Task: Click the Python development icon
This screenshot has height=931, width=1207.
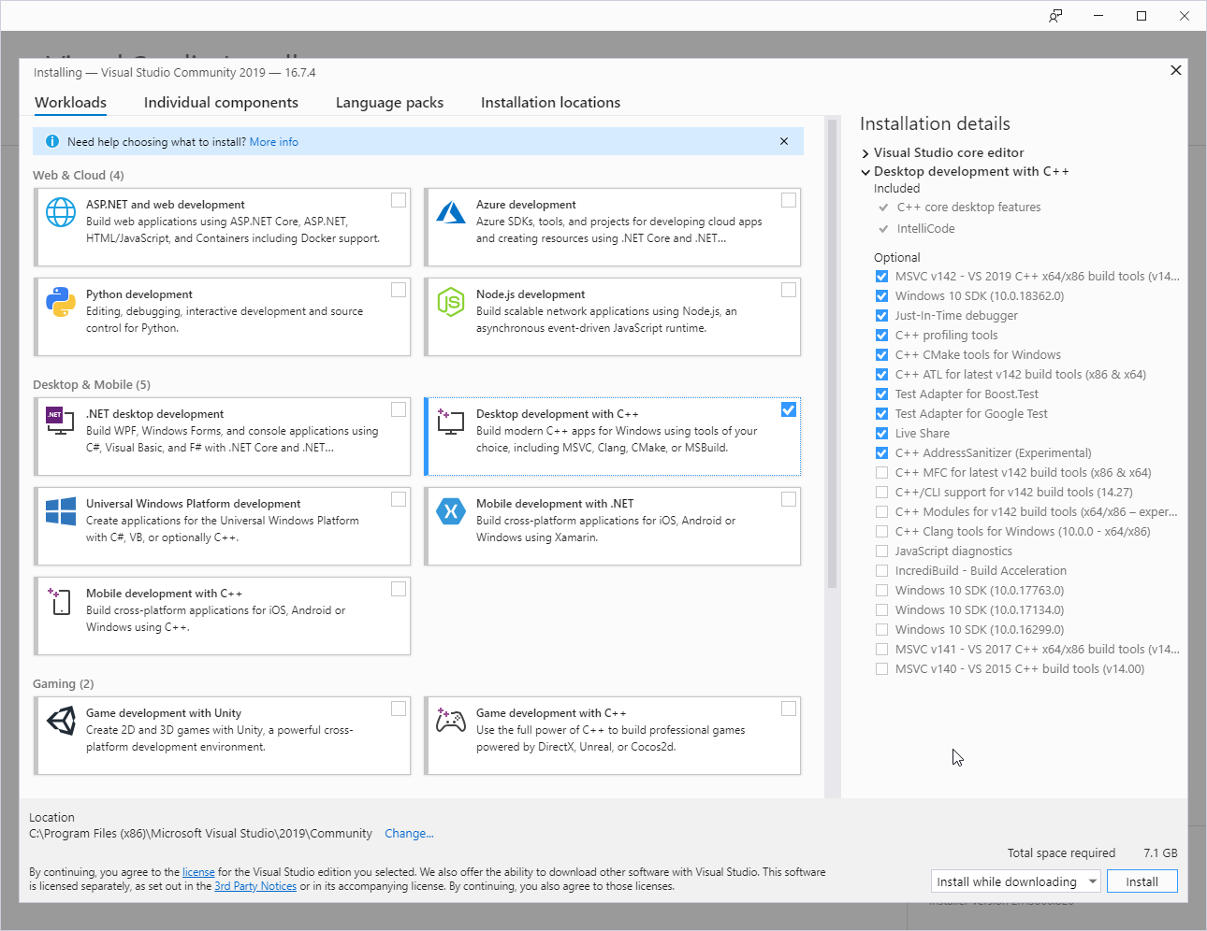Action: [x=61, y=302]
